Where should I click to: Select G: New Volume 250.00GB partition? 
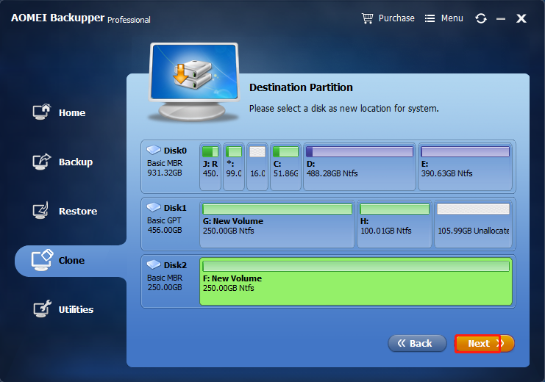277,224
